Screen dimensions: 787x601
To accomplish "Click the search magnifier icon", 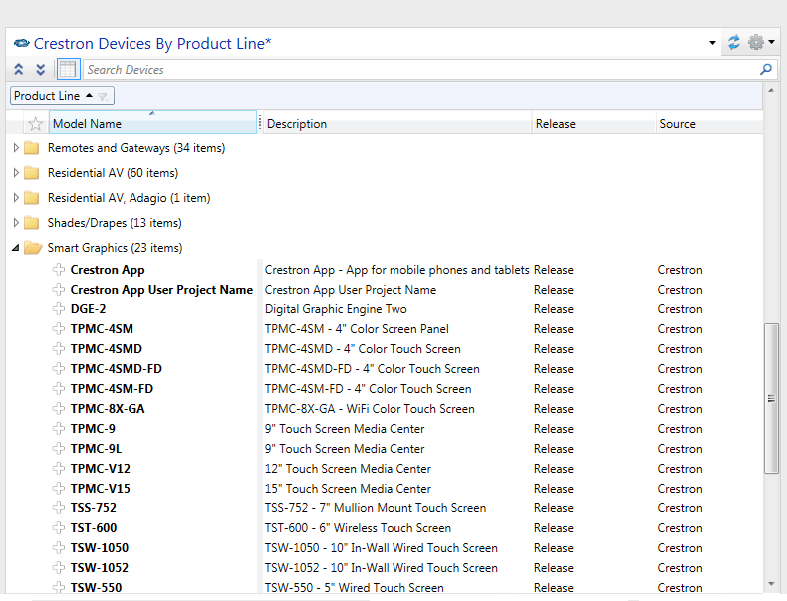I will [766, 70].
